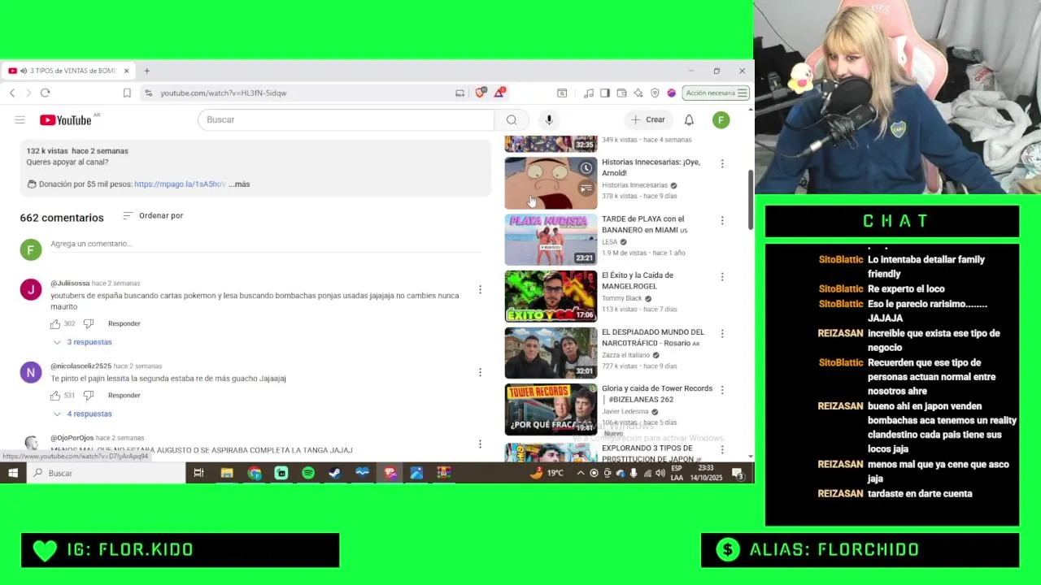Click the browser address bar URL
This screenshot has width=1041, height=585.
(223, 93)
